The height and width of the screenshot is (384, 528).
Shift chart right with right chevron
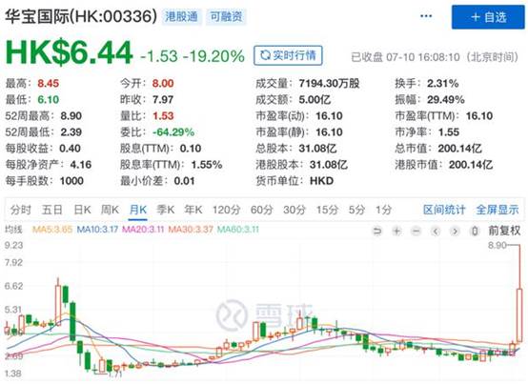click(x=455, y=232)
